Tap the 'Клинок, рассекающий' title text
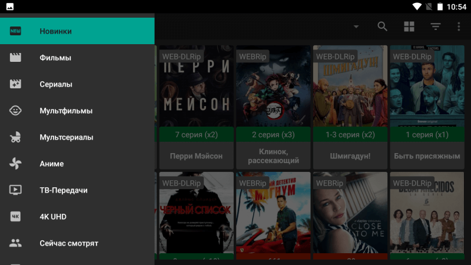The height and width of the screenshot is (265, 471). (273, 156)
